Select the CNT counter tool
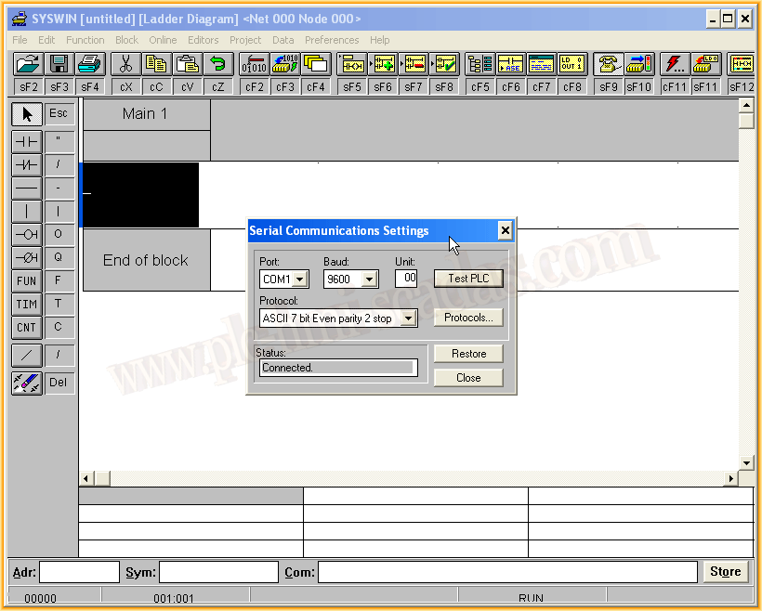Image resolution: width=762 pixels, height=611 pixels. point(26,327)
